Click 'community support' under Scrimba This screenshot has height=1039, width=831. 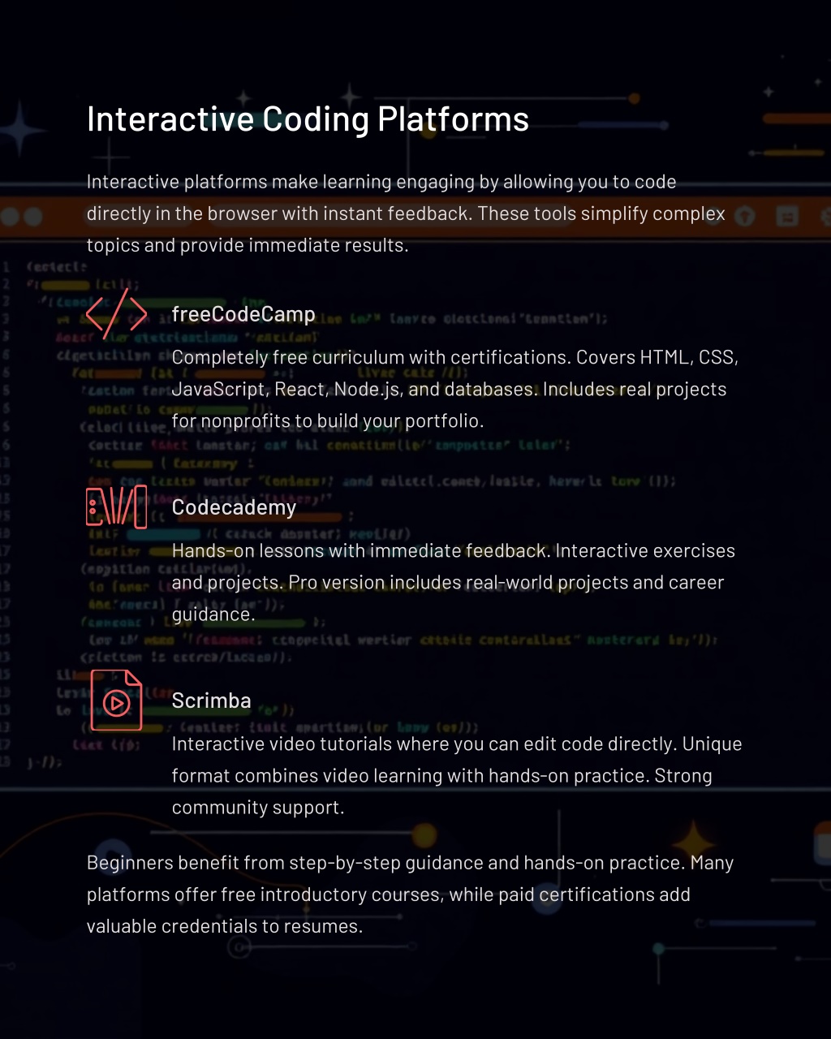(x=256, y=808)
